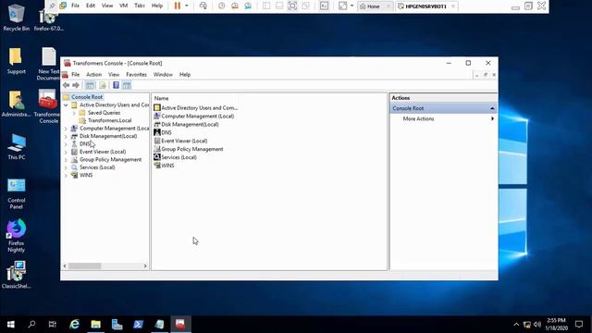Screen dimensions: 592x333
Task: Open VMware VM menu
Action: click(x=123, y=6)
